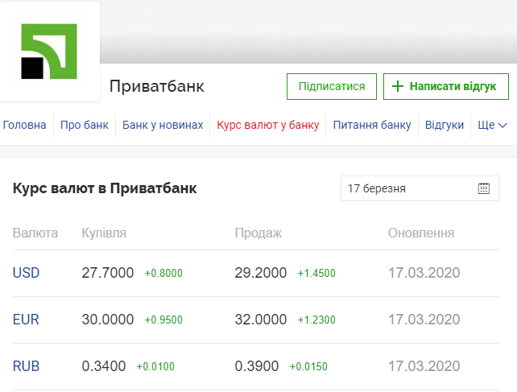Open the 17 березня date picker

411,188
